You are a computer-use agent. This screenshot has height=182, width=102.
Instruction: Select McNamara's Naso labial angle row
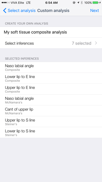[x=51, y=100]
